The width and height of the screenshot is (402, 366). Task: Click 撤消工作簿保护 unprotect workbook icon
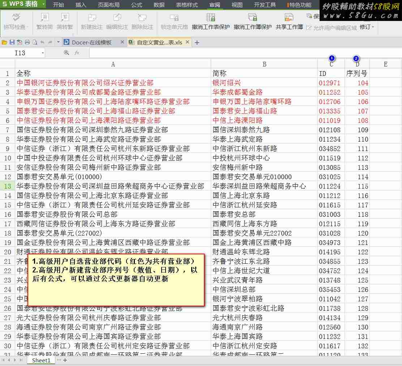[x=253, y=17]
